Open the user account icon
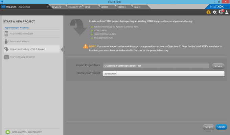The height and width of the screenshot is (135, 230). [x=227, y=12]
